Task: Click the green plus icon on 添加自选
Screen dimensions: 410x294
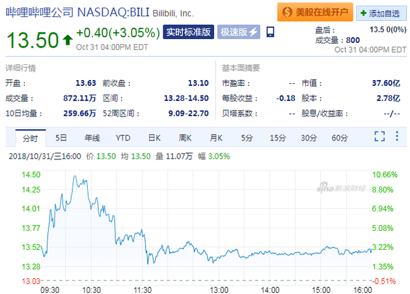Action: (363, 13)
